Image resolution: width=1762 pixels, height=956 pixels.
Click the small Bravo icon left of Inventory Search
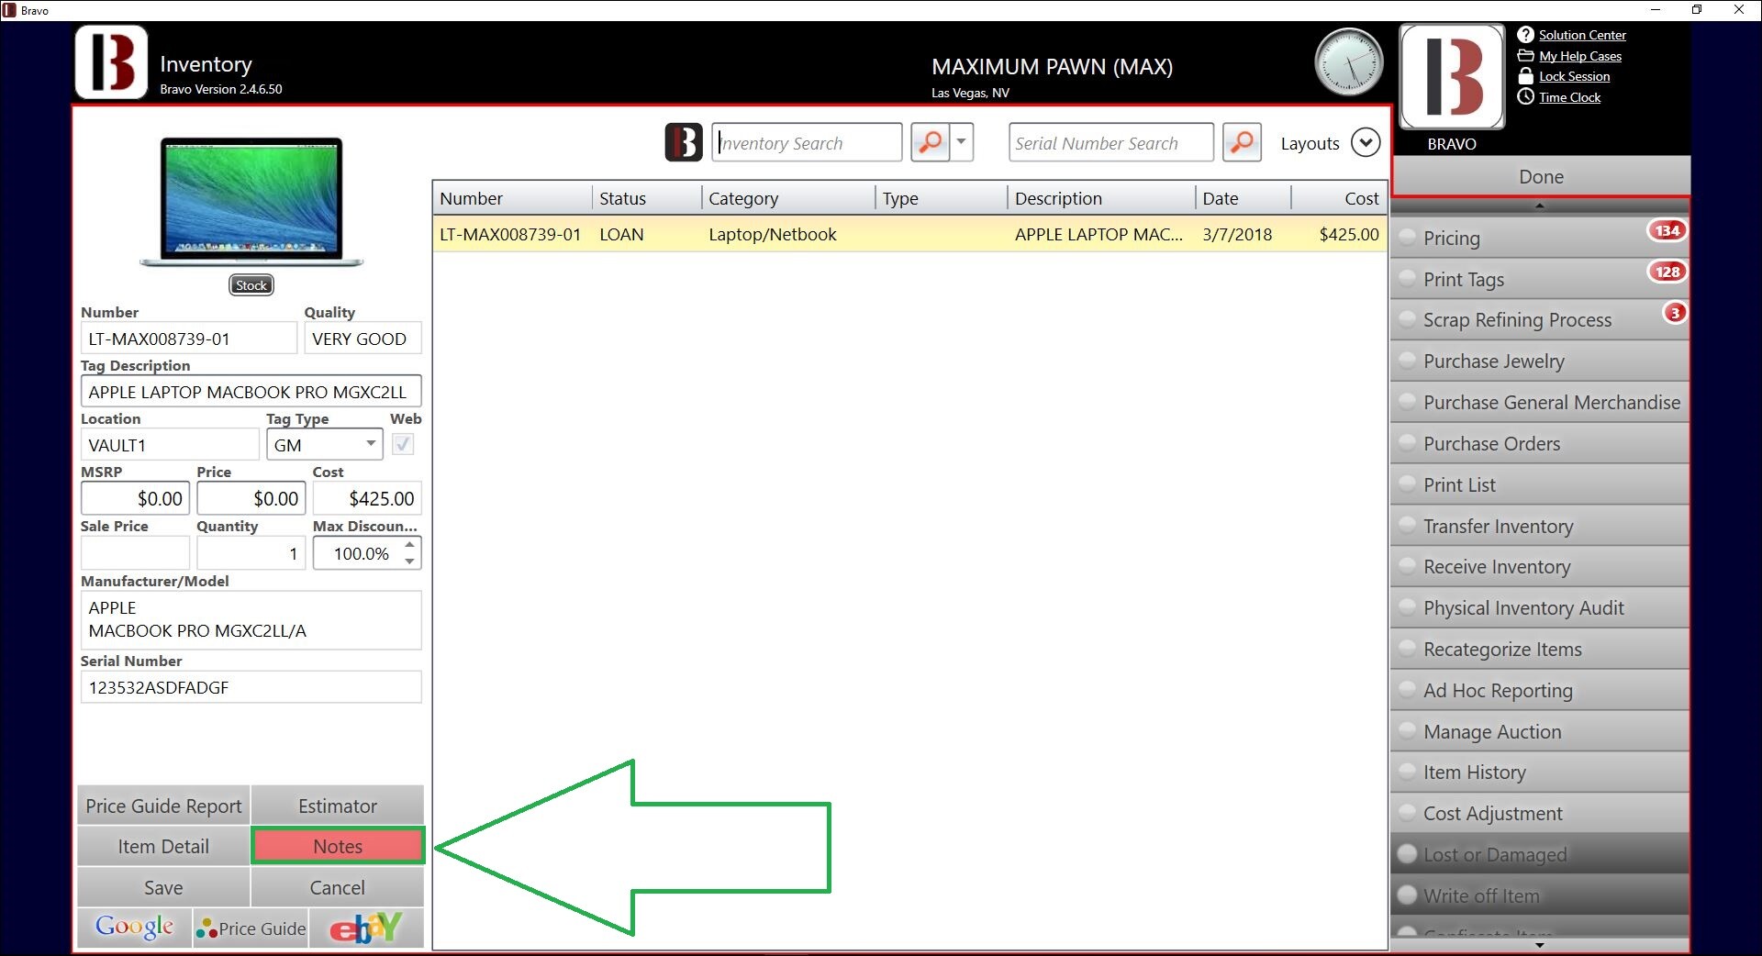pos(684,142)
